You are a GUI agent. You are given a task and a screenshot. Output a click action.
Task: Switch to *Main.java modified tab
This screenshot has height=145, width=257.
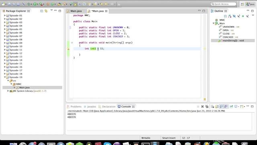click(98, 11)
